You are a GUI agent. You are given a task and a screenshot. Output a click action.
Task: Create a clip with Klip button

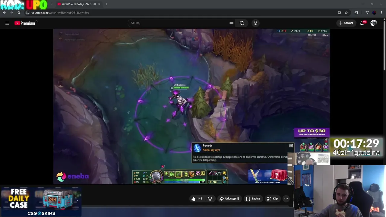coord(272,199)
